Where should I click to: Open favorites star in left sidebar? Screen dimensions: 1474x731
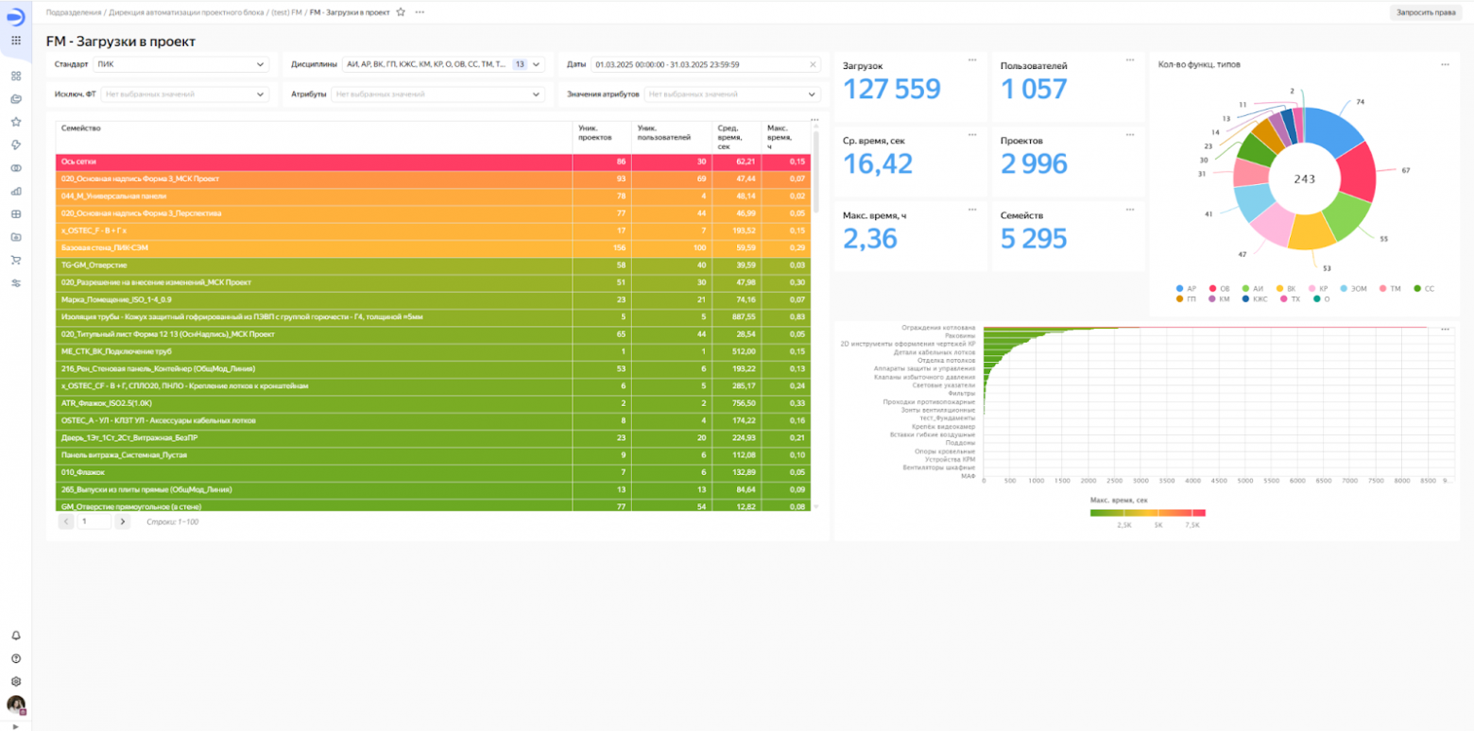coord(15,122)
